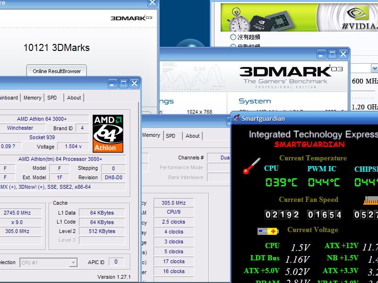This screenshot has width=378, height=283.
Task: Open the About tab in left CPU-Z window
Action: pyautogui.click(x=74, y=98)
